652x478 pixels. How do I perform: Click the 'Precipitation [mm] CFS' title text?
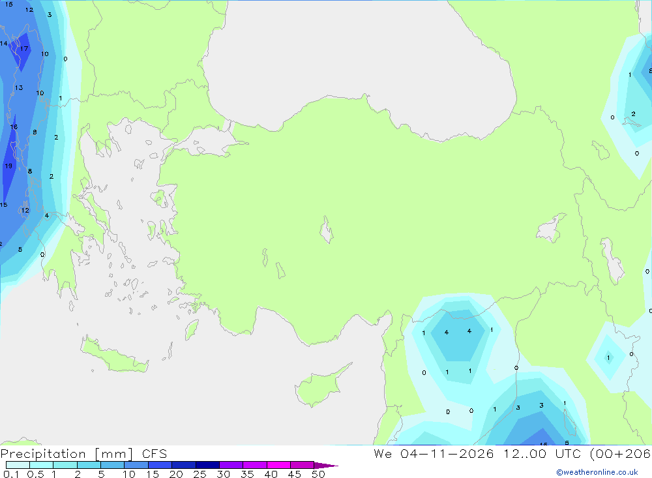83,454
